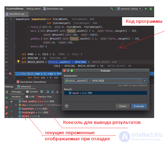Viewport: 165px width, 144px height.
Task: Switch to the Console tab
Action: pos(32,92)
